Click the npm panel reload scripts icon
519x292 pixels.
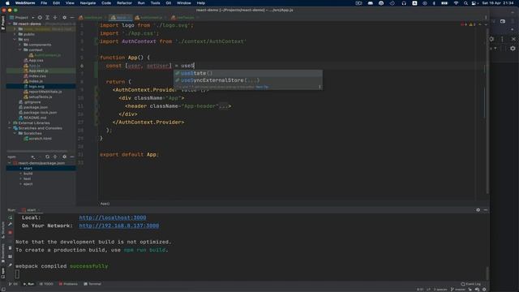tap(47, 157)
